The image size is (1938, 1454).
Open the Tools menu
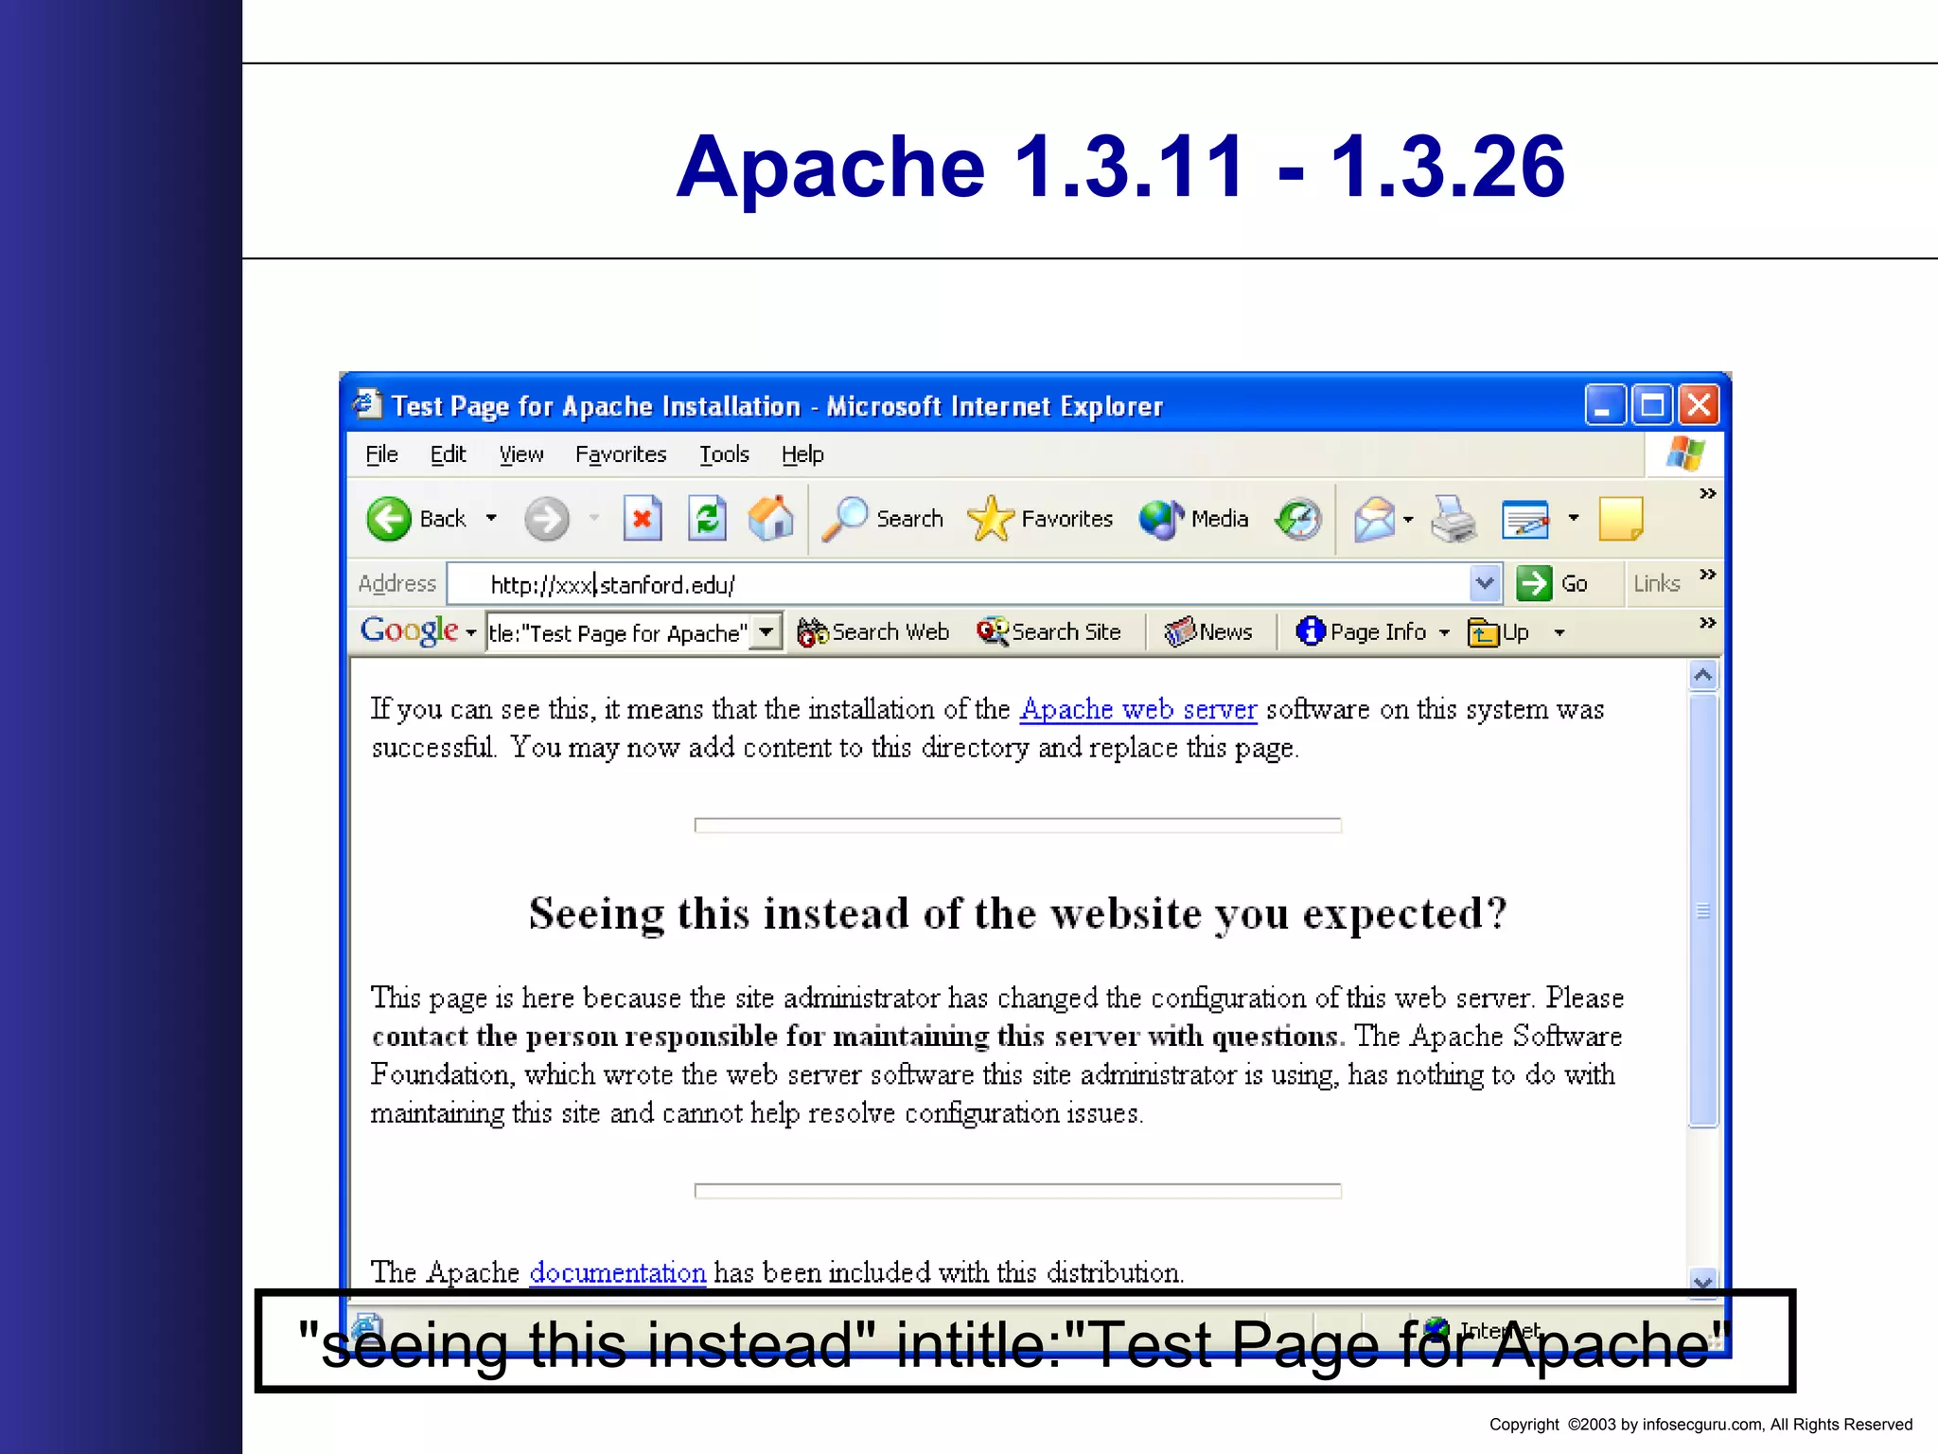[724, 454]
